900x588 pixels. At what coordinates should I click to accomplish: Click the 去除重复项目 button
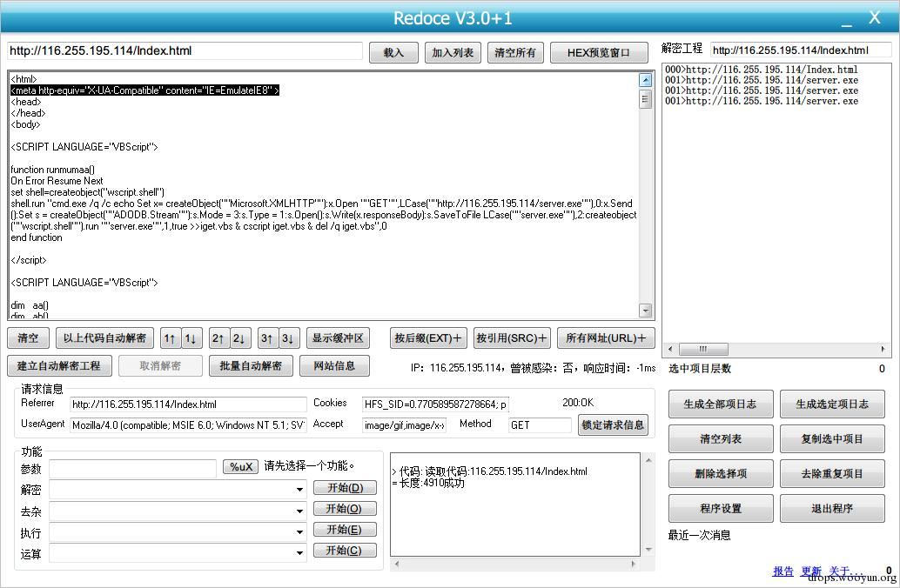(832, 474)
